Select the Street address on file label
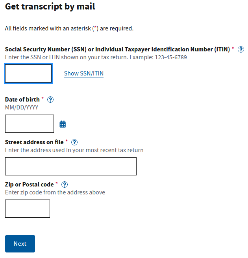The width and height of the screenshot is (248, 258). coord(34,142)
